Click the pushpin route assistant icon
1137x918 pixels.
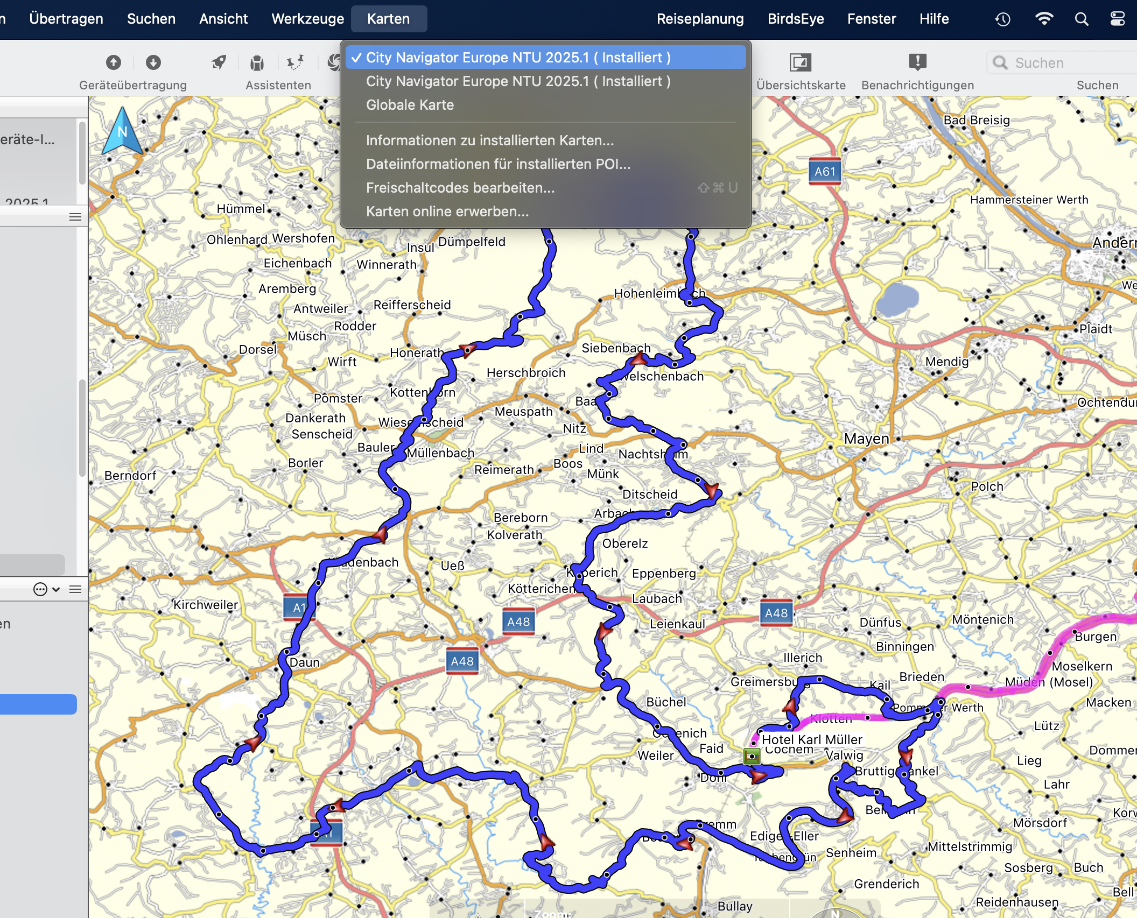coord(295,62)
